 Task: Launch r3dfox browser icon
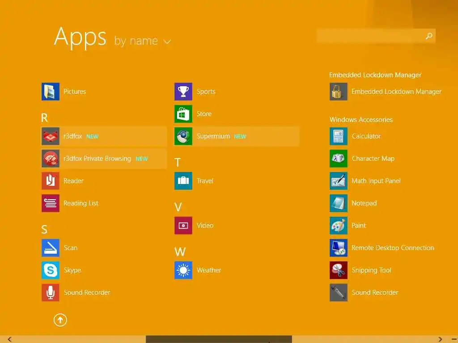(x=50, y=136)
